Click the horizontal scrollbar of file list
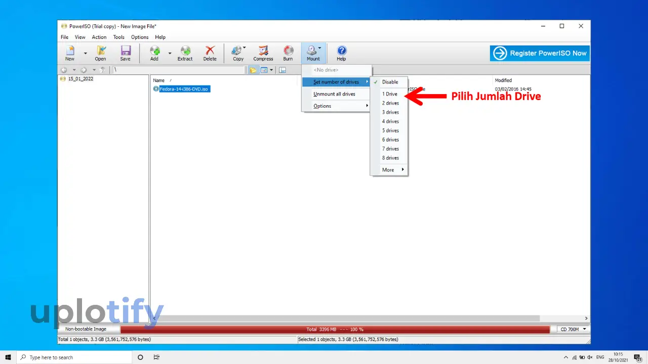 click(x=349, y=318)
